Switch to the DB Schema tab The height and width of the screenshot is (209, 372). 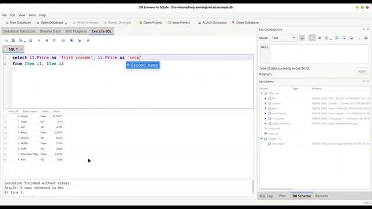click(302, 196)
